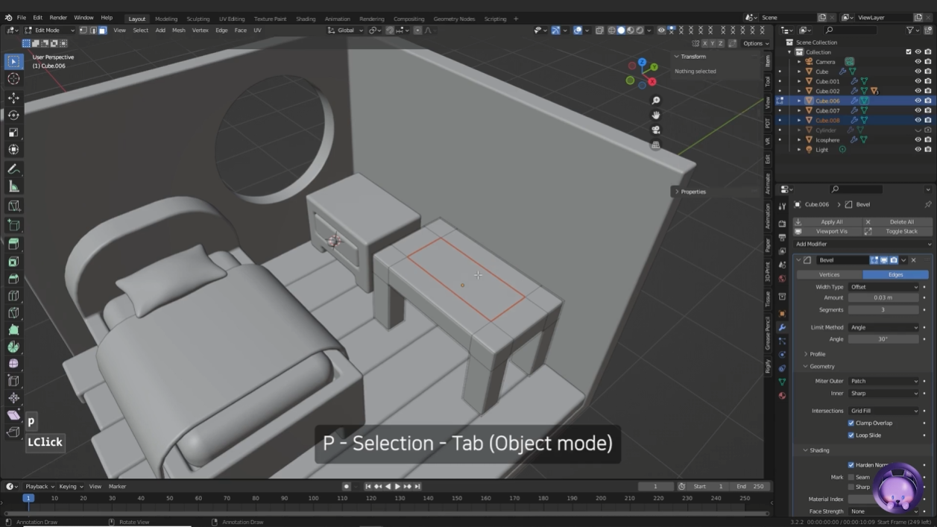
Task: Select the Shear tool
Action: point(13,415)
